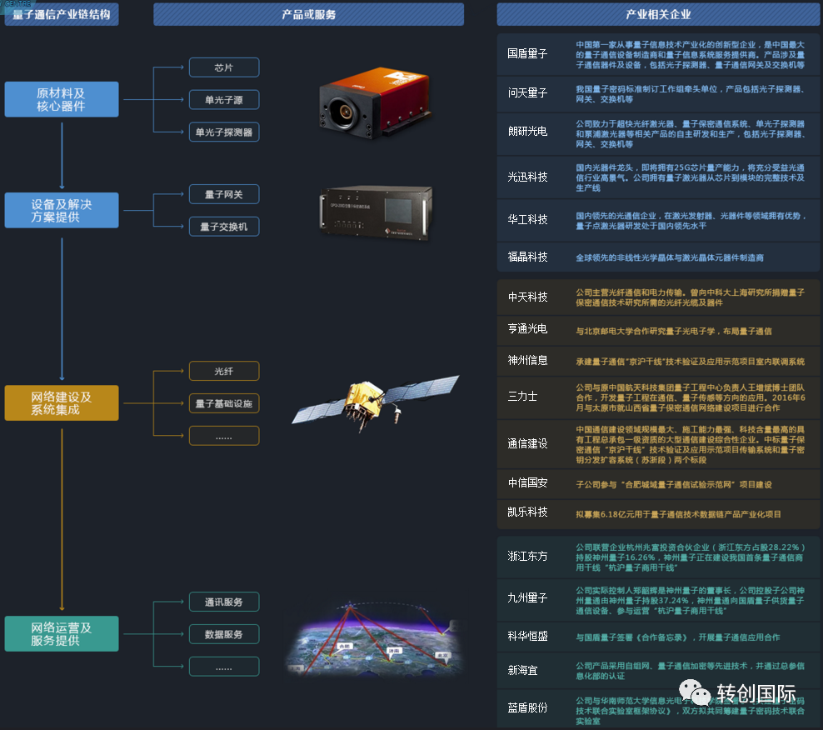Screen dimensions: 823x730
Task: Select the 量子基础设施 product box
Action: pos(224,403)
